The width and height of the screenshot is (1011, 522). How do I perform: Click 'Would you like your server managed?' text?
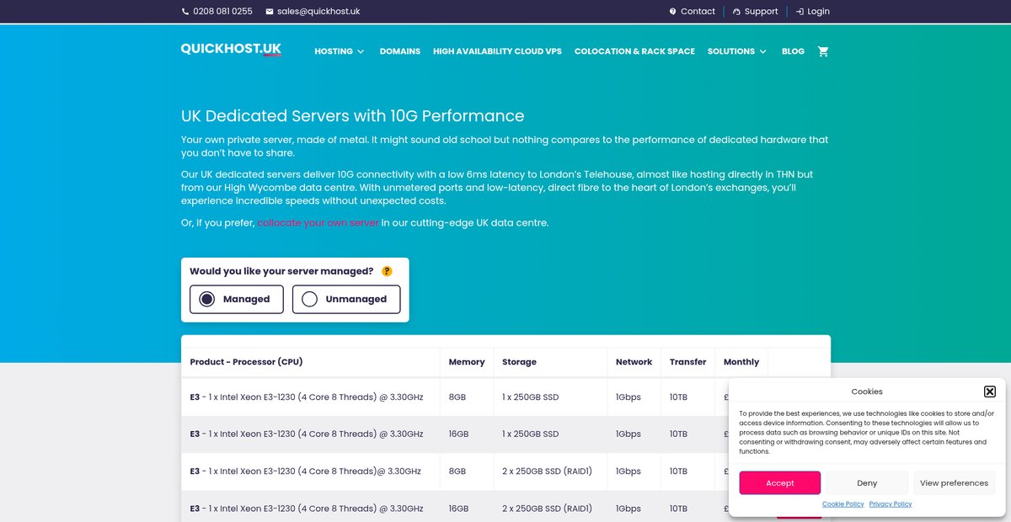point(281,271)
